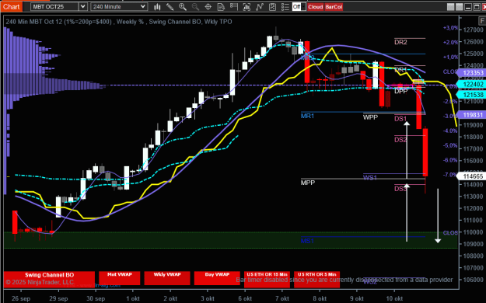Click the zoom out magnifier icon
This screenshot has width=486, height=303.
(x=195, y=6)
